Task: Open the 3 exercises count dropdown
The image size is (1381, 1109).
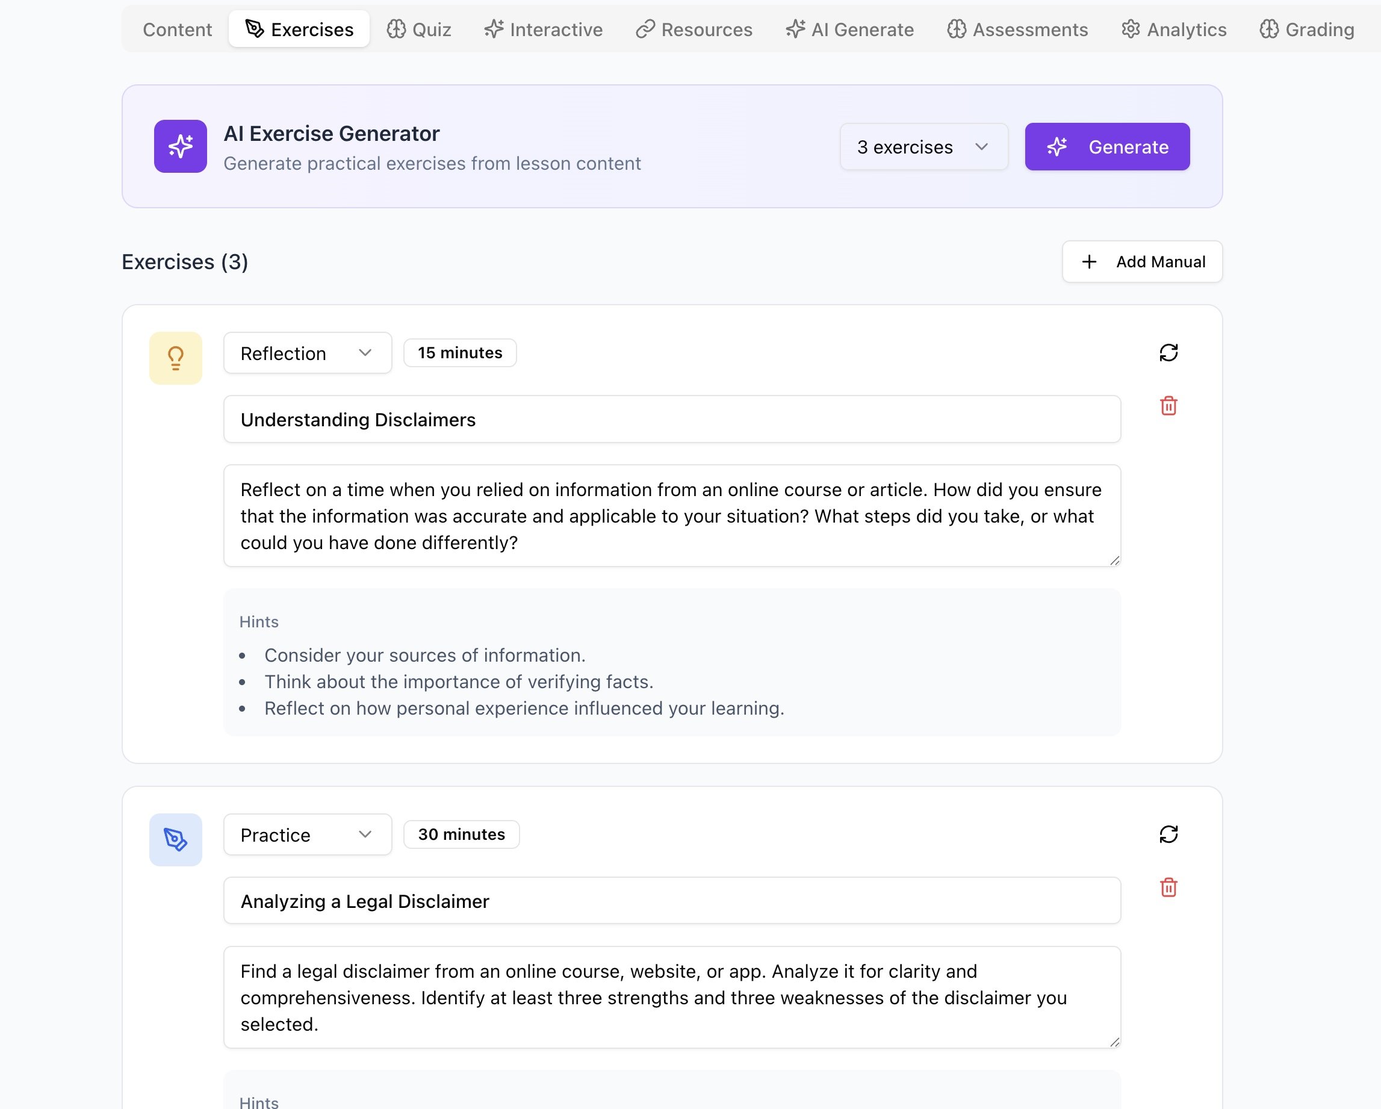Action: pyautogui.click(x=923, y=147)
